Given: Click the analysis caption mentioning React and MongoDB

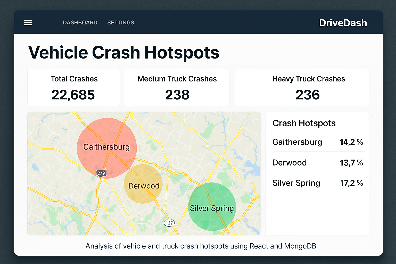Looking at the screenshot, I should pyautogui.click(x=201, y=246).
